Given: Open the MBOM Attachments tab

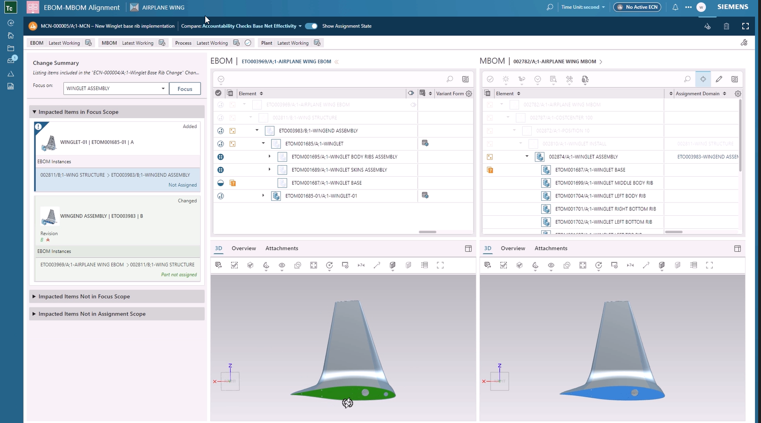Looking at the screenshot, I should (551, 249).
